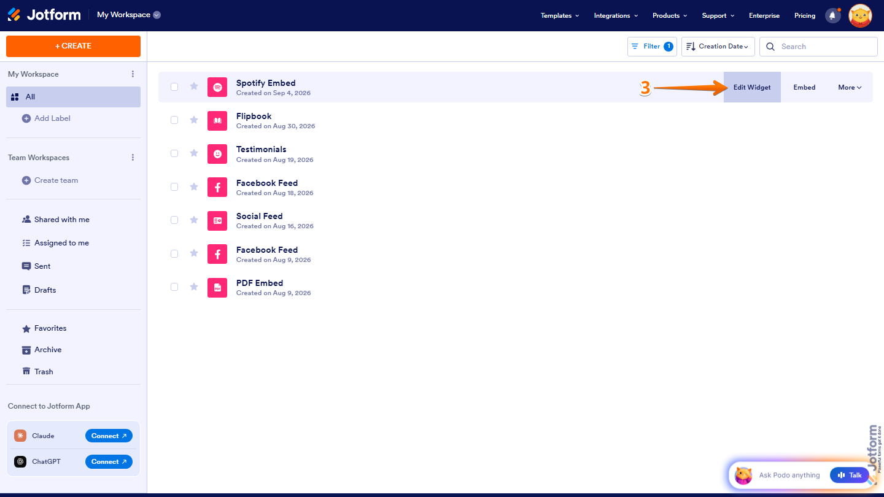The image size is (884, 497).
Task: Open the Support menu
Action: (x=718, y=16)
